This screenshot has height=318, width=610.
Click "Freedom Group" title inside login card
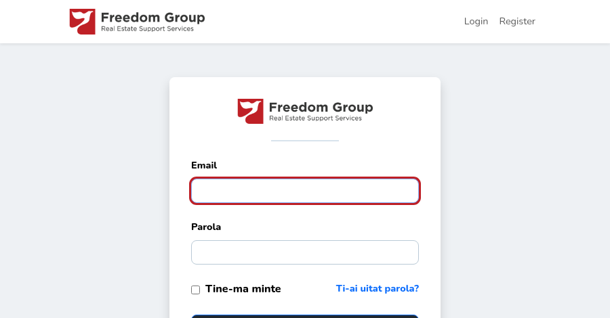321,107
